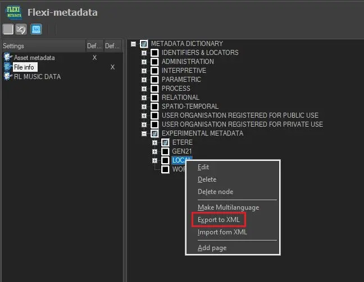Screen dimensions: 364x282
Task: Collapse the EXPERIMENTAL METADATA node
Action: click(x=144, y=133)
